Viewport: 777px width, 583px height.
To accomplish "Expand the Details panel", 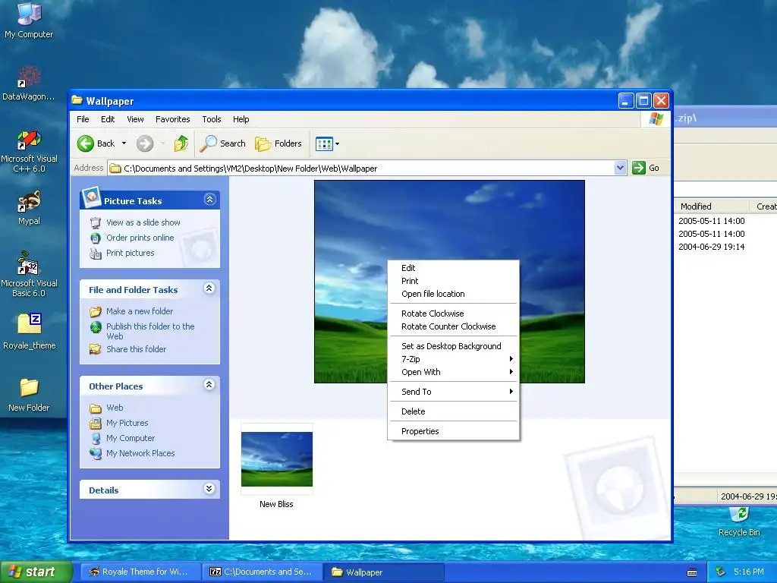I will (209, 489).
